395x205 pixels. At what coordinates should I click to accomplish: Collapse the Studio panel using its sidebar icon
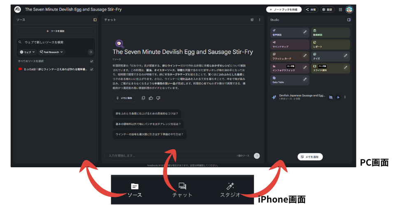point(349,20)
